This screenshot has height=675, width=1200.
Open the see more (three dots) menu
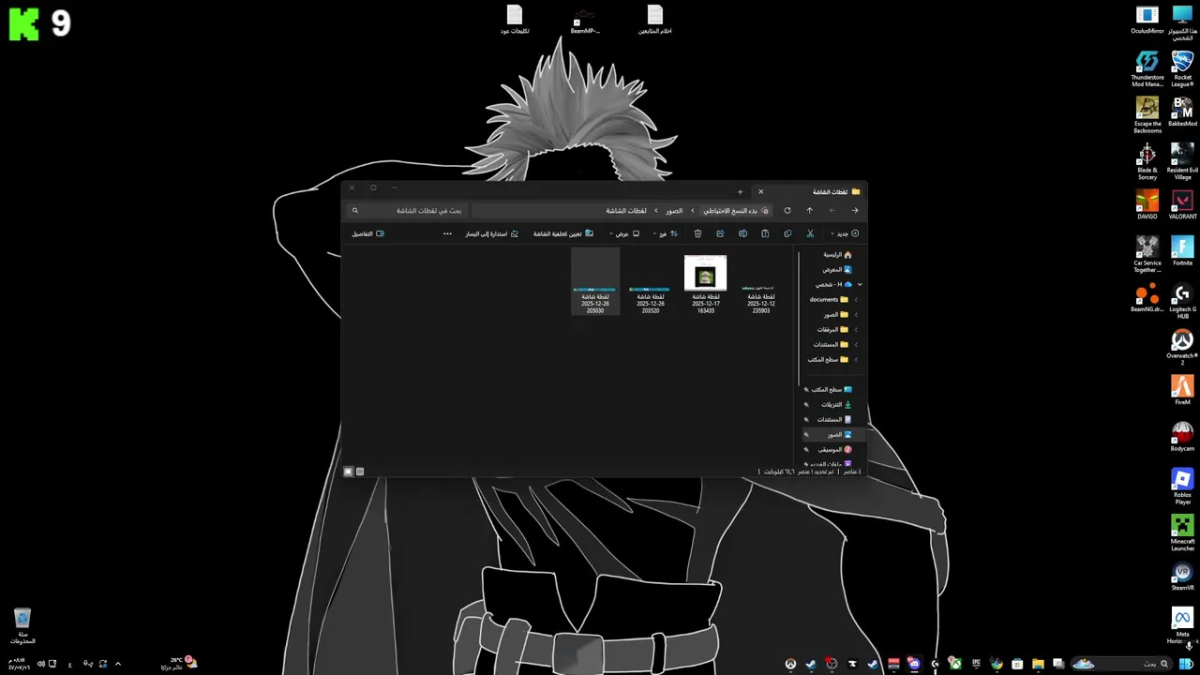pos(447,233)
